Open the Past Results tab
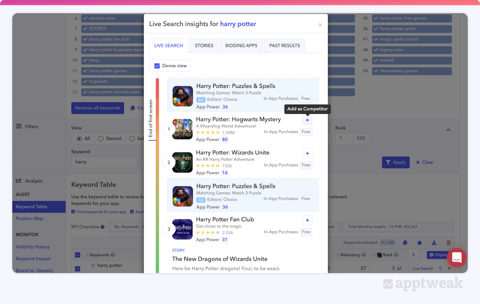Image resolution: width=480 pixels, height=304 pixels. click(284, 46)
